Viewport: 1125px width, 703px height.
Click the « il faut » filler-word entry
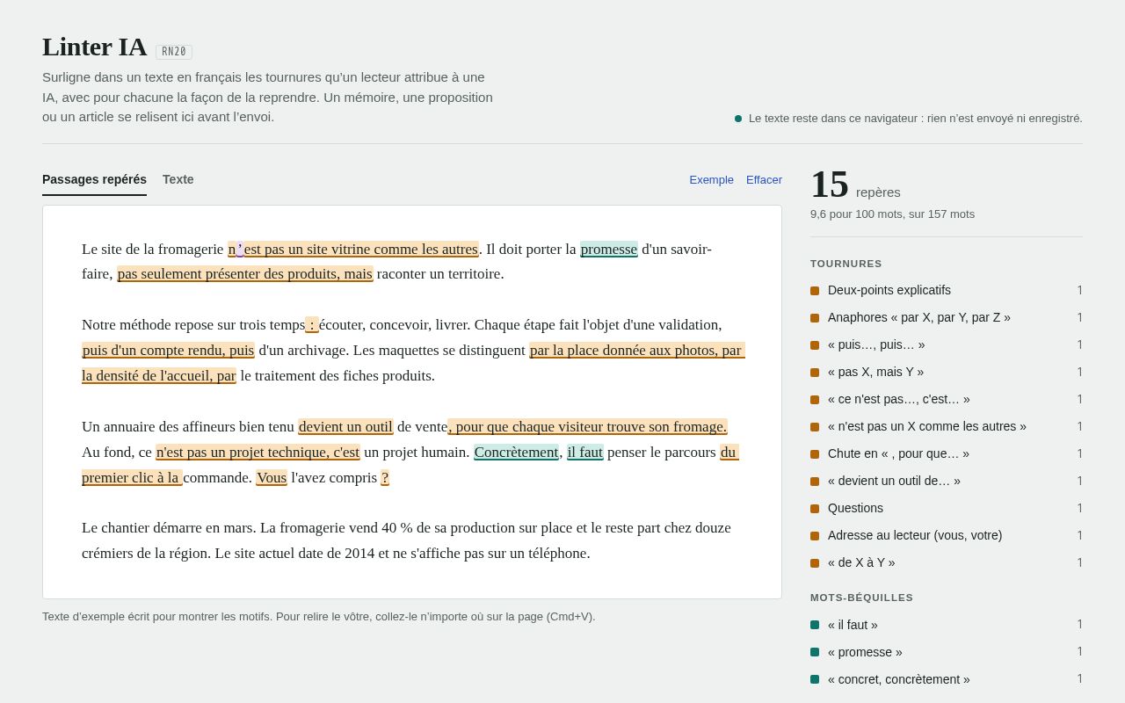(x=947, y=626)
